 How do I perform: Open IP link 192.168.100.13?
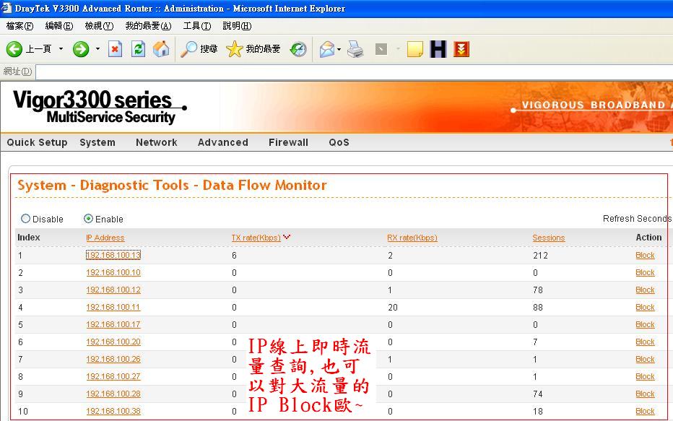113,255
